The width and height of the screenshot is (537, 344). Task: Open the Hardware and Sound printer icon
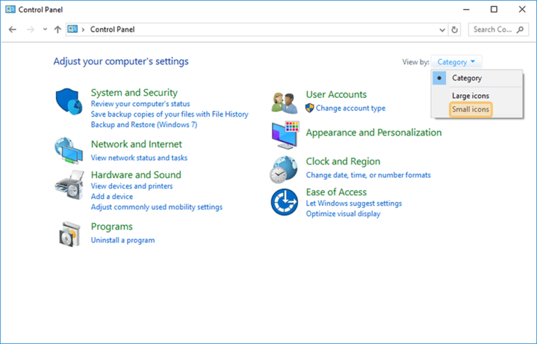(x=69, y=185)
